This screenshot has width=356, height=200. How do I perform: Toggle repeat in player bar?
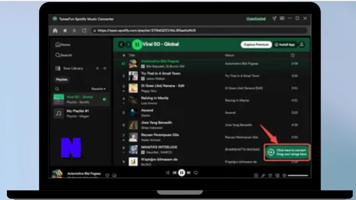point(196,173)
